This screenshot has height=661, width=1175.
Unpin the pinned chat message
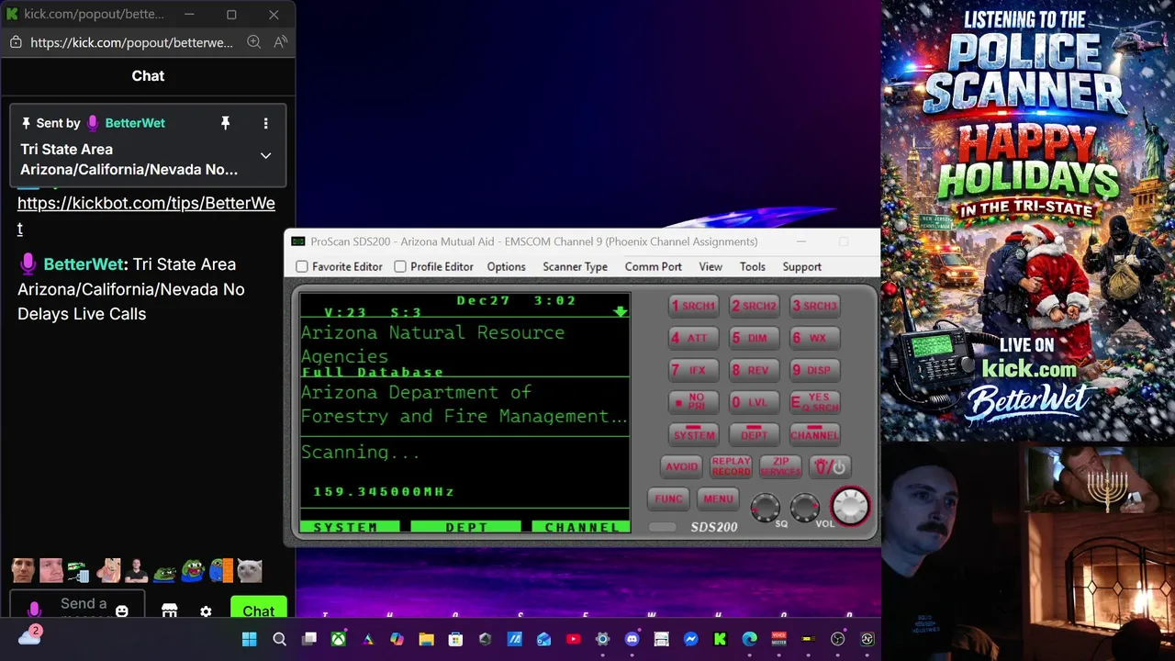point(225,123)
